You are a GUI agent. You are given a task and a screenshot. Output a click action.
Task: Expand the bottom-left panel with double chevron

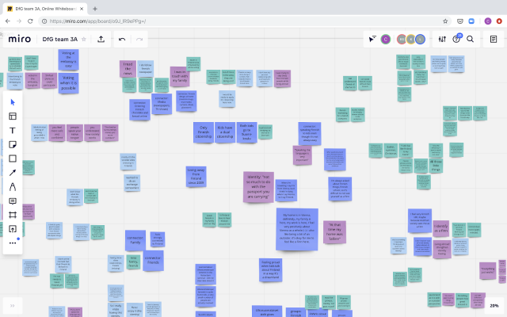(13, 305)
